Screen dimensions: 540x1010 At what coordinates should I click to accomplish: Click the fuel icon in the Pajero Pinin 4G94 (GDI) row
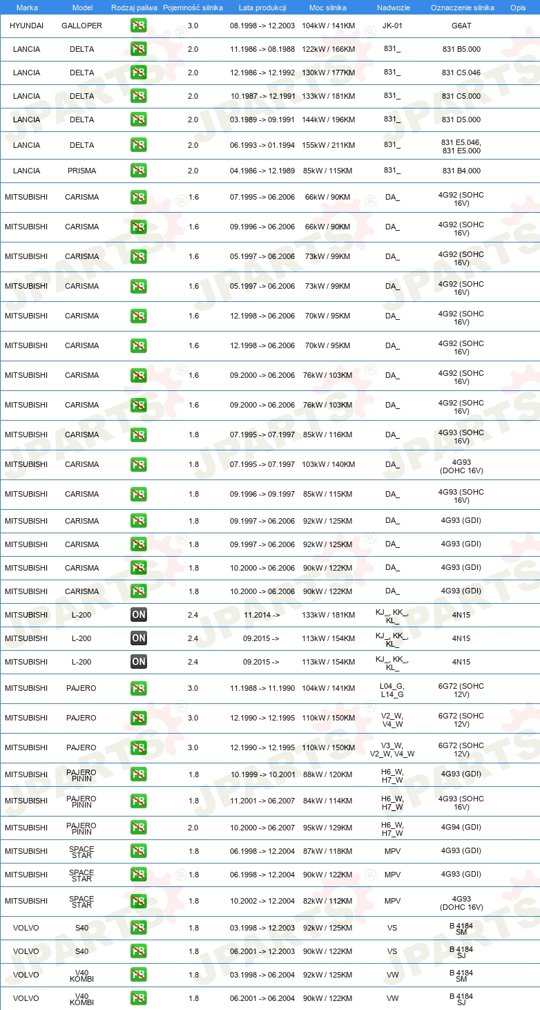(139, 828)
